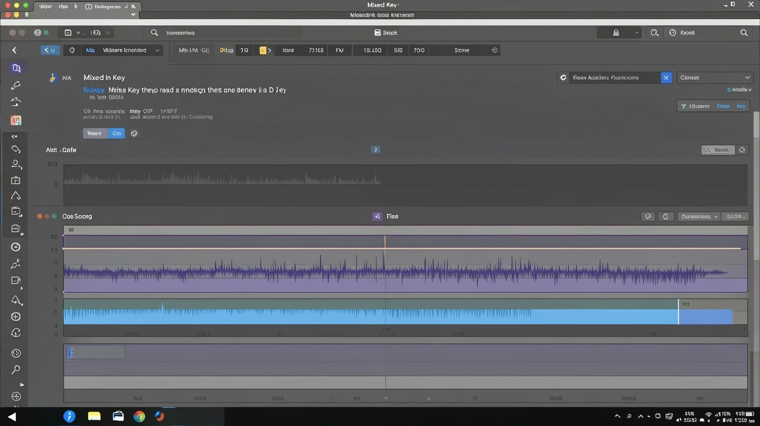760x426 pixels.
Task: Click the playhead line in purple waveform
Action: coord(385,263)
